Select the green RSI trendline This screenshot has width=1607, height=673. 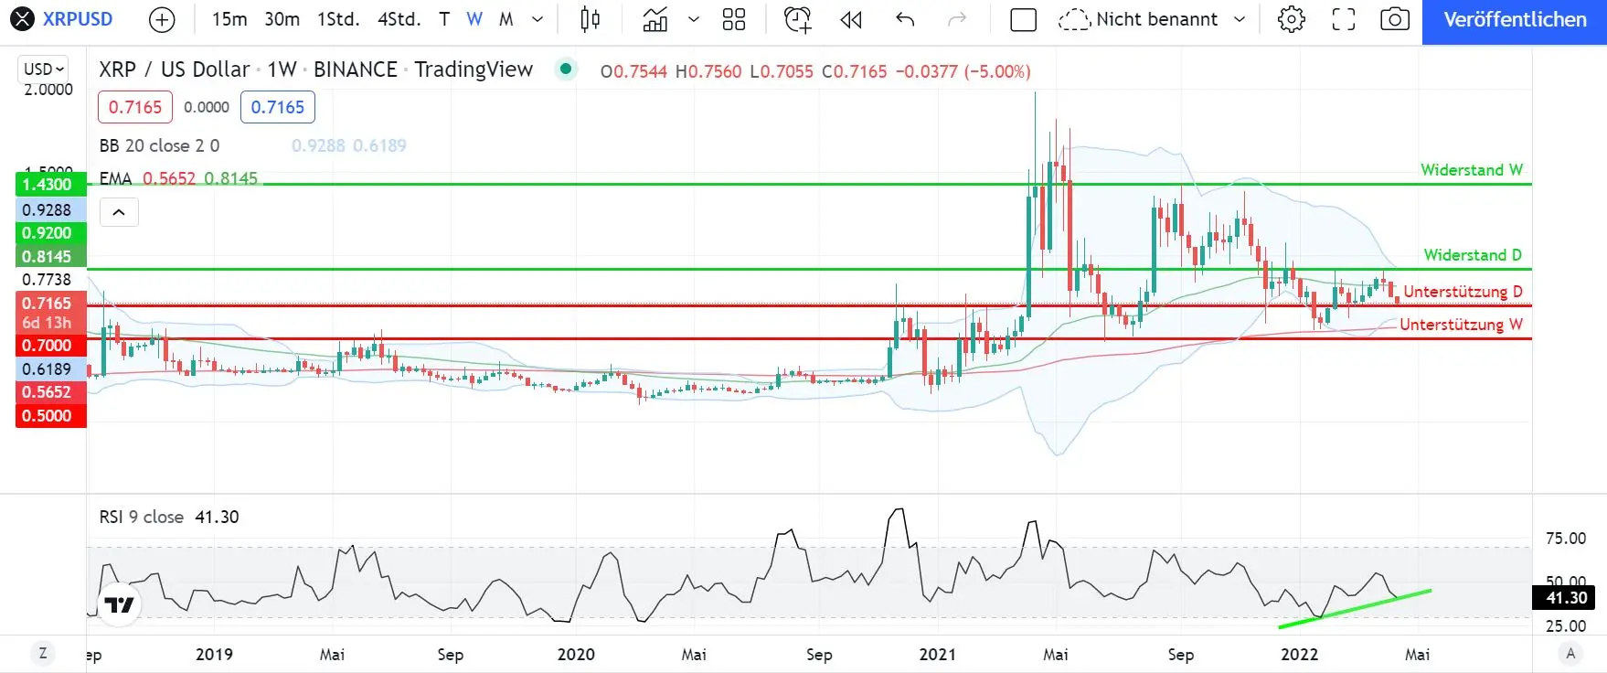1355,608
